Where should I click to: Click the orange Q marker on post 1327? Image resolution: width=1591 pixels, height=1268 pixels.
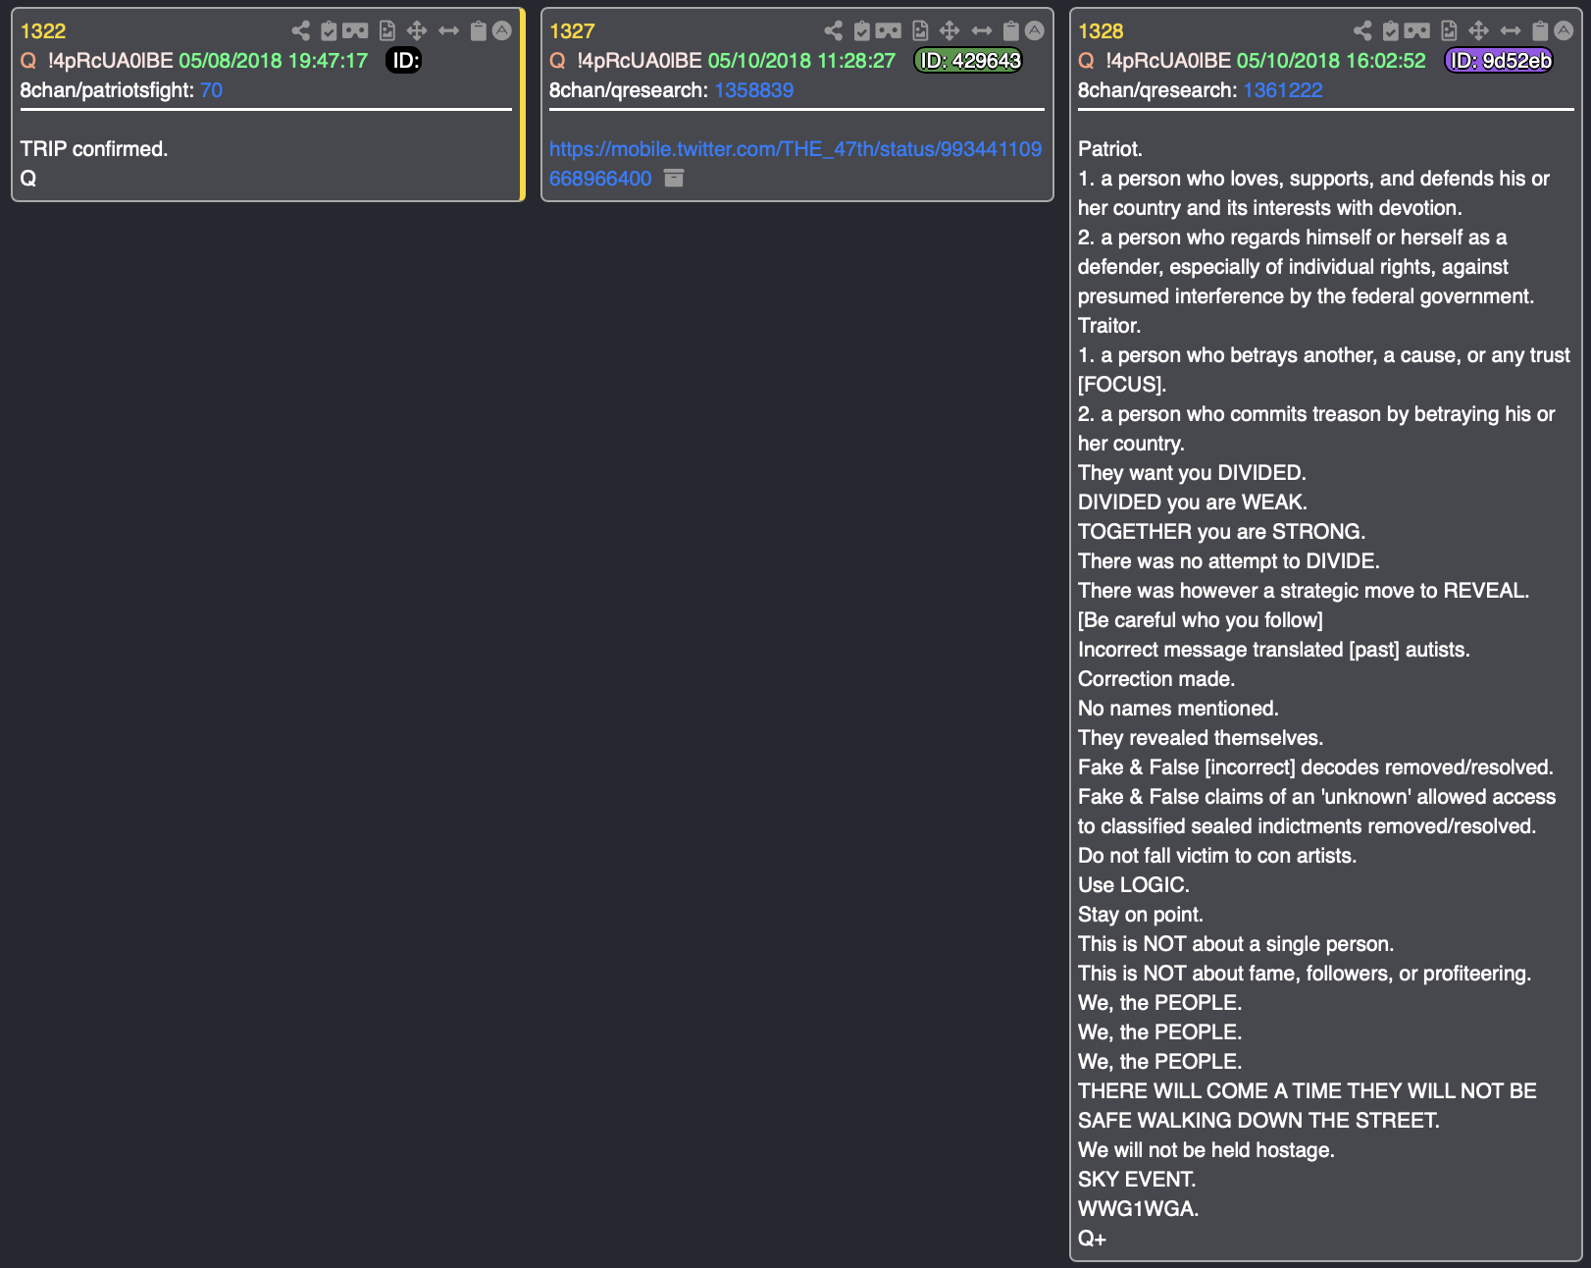557,61
